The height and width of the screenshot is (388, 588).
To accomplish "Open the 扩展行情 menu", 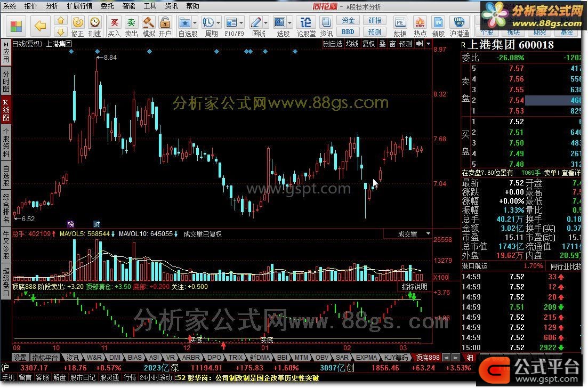I will pos(79,6).
